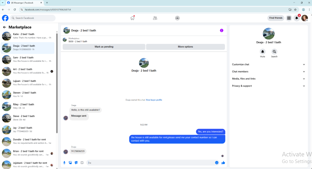Toggle conversation information purple icon
Screen dimensions: 312x169
coord(222,31)
